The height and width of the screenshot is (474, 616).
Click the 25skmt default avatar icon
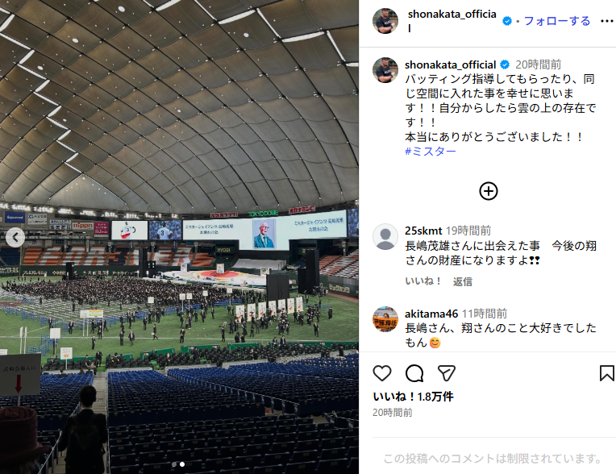[x=385, y=236]
